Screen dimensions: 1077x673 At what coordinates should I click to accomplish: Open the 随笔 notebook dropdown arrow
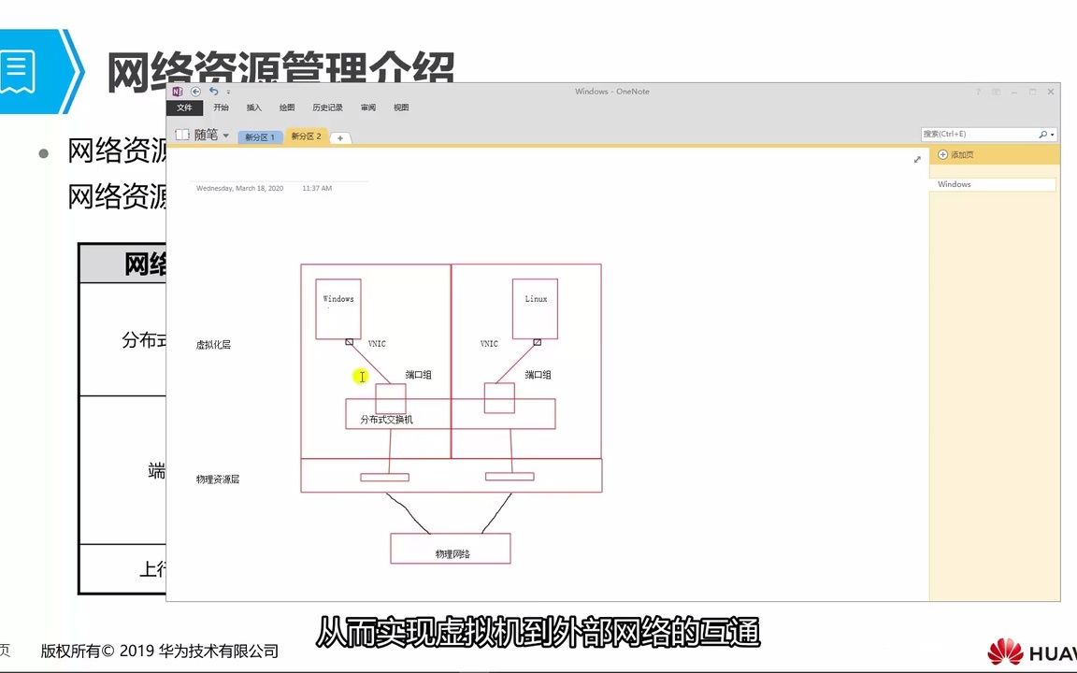(x=226, y=136)
